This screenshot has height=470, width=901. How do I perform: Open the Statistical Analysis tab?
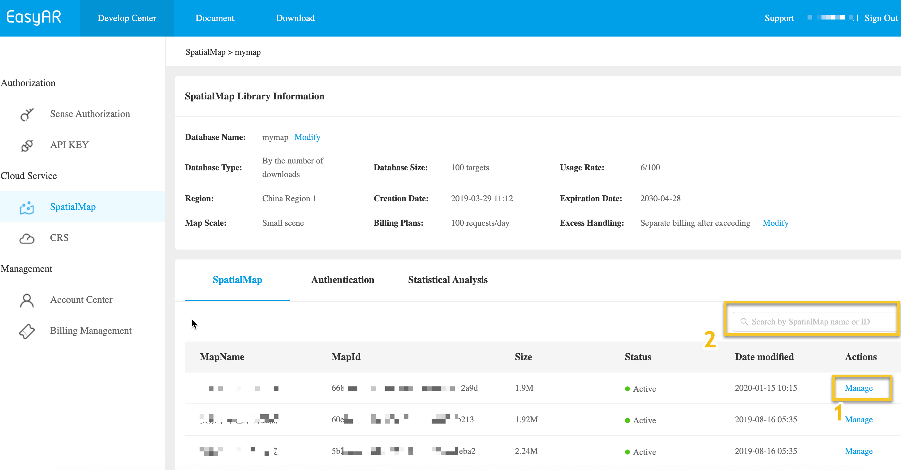[447, 280]
